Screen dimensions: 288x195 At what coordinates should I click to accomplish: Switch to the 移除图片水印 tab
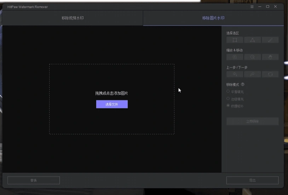213,18
